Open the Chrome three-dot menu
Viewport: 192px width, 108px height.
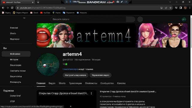190,8
